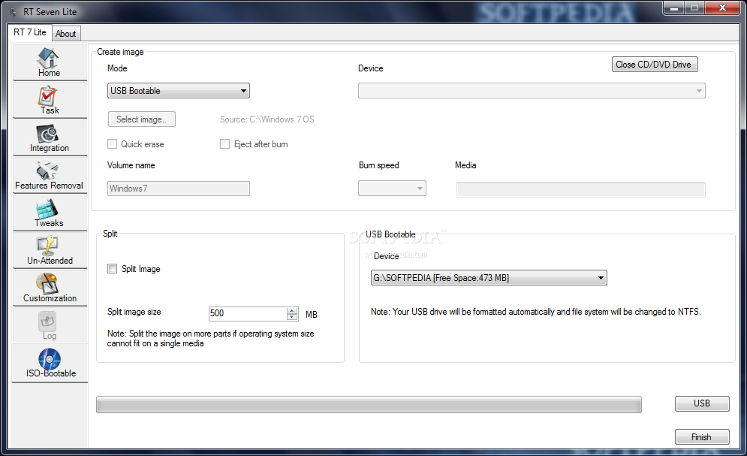Open the Burn speed dropdown
Image resolution: width=747 pixels, height=456 pixels.
click(x=392, y=189)
